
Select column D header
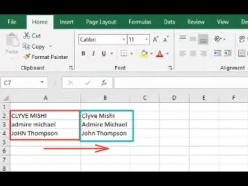click(x=174, y=98)
